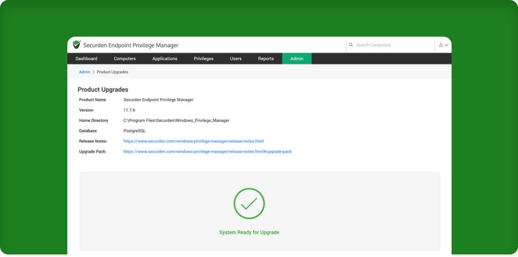Screen dimensions: 518x257
Task: Open the Privileges tab
Action: click(x=203, y=59)
